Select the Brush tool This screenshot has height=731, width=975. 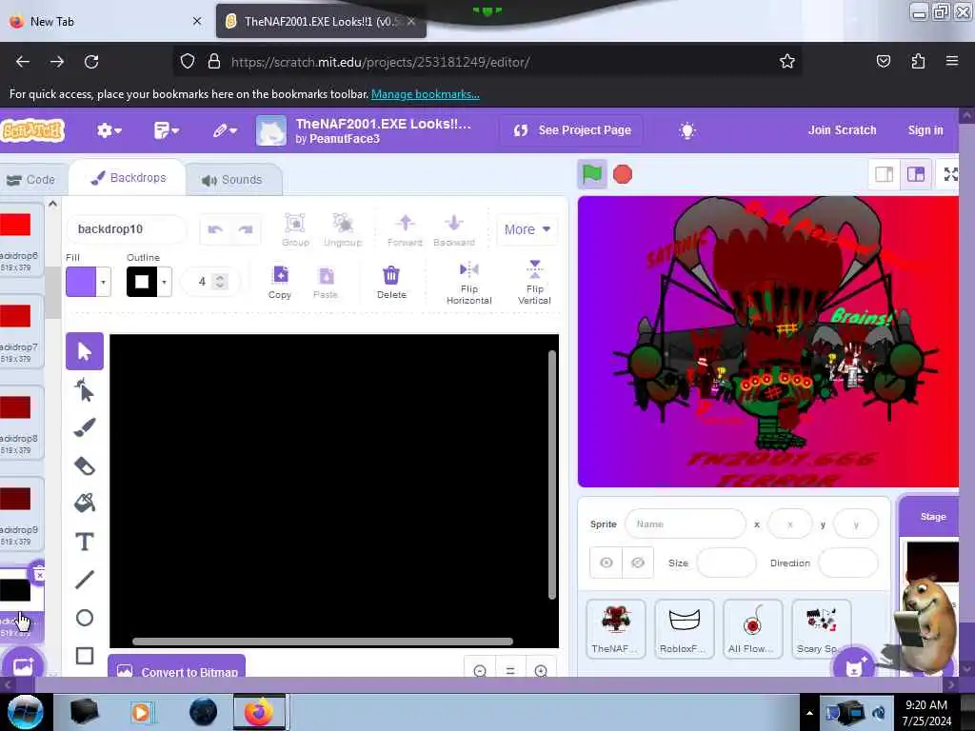(85, 427)
